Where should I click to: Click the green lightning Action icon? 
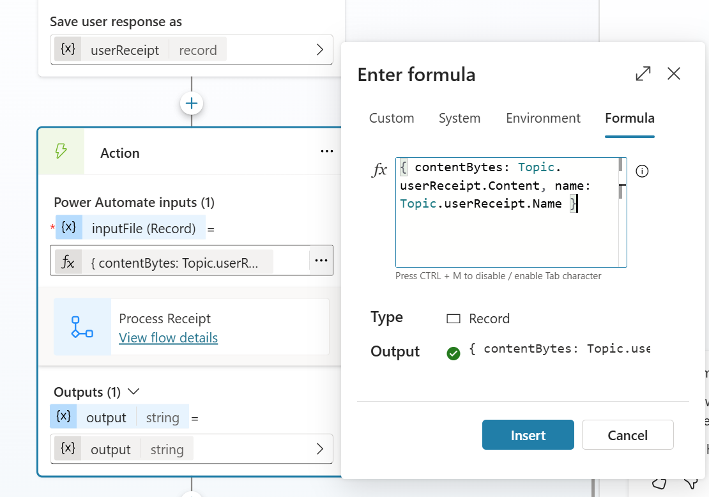point(61,151)
